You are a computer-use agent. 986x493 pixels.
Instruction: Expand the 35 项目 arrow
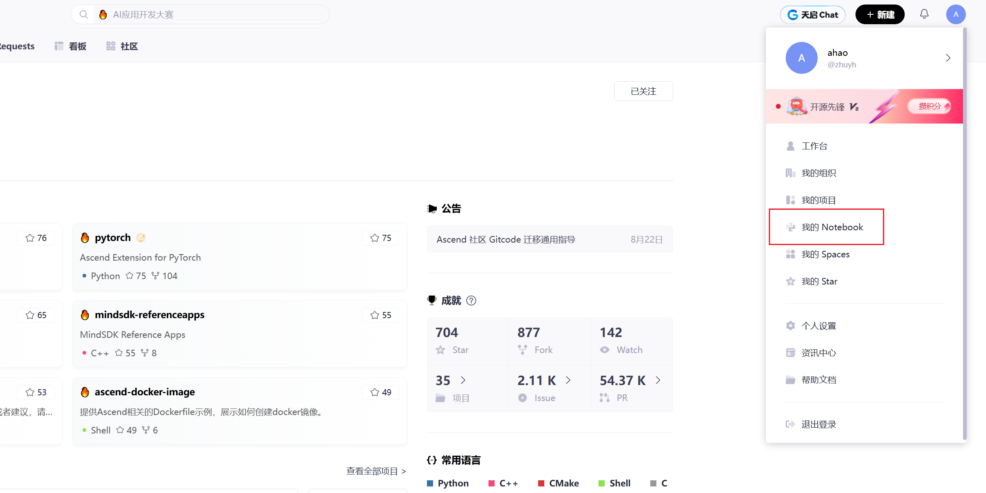(x=463, y=380)
